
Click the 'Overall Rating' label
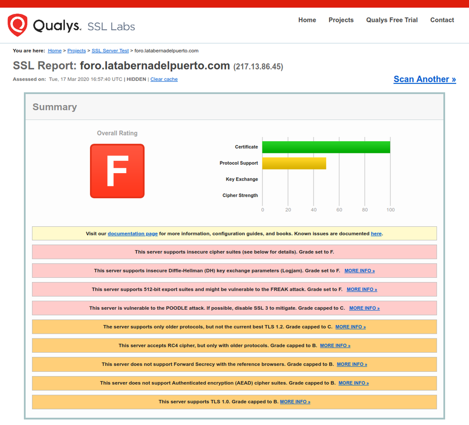[x=117, y=133]
